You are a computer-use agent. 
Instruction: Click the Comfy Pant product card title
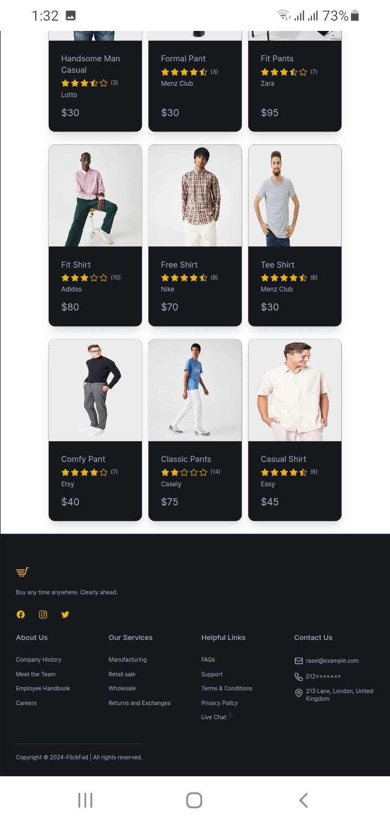coord(83,459)
